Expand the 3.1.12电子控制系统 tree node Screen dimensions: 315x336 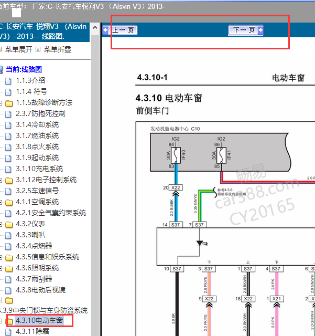1,181
